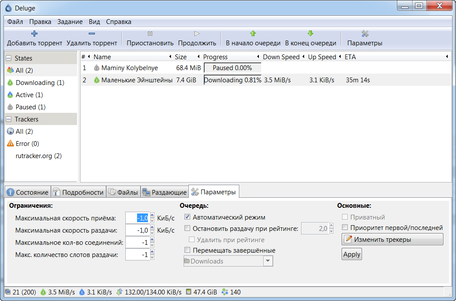Click the Paused 0.00% progress bar

pyautogui.click(x=232, y=68)
